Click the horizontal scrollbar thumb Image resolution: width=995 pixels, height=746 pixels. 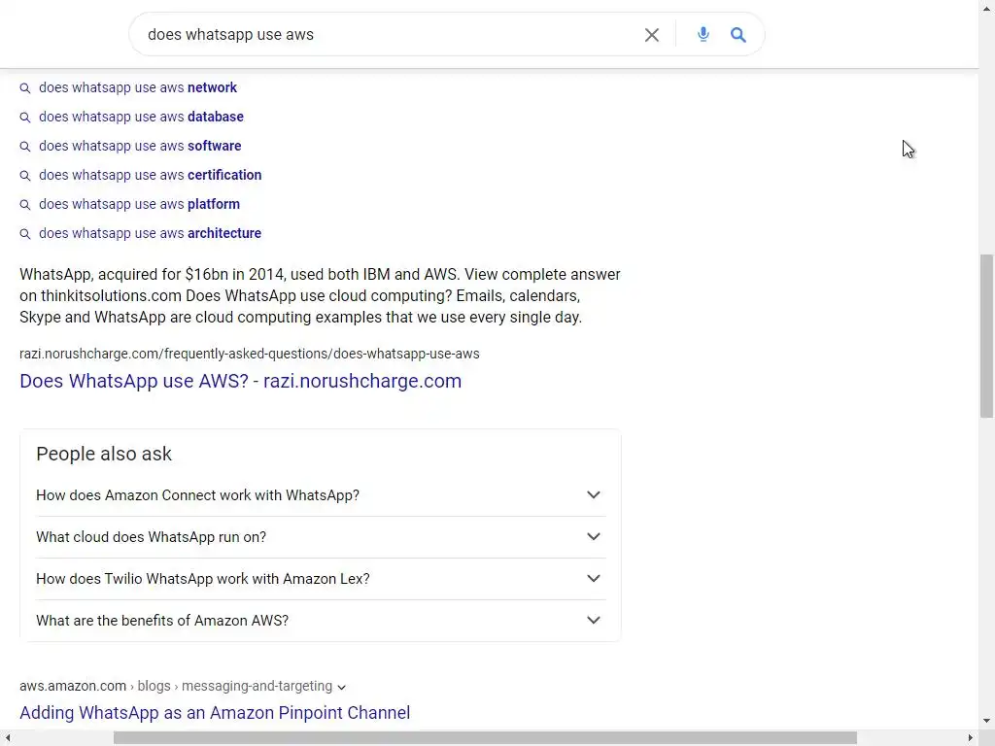(x=485, y=738)
